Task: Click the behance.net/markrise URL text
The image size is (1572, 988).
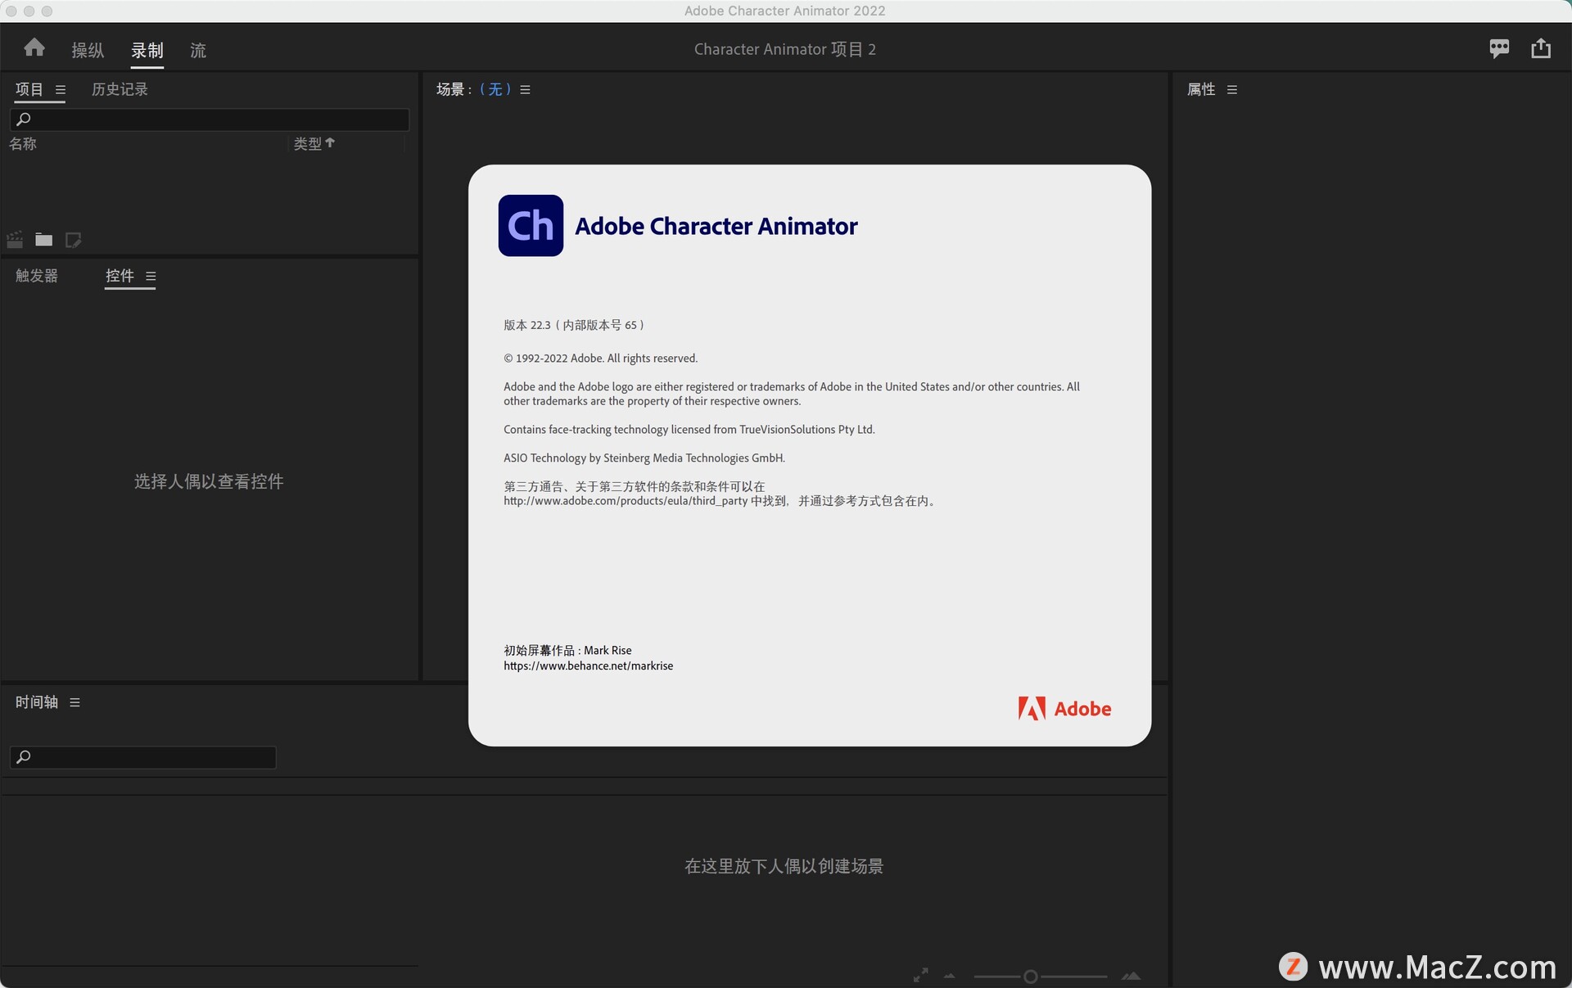Action: click(x=589, y=666)
